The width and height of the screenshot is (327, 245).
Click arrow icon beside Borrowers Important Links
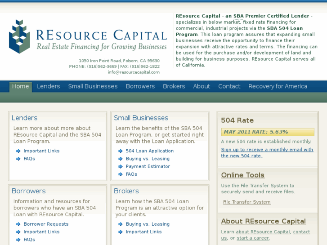tap(18, 232)
